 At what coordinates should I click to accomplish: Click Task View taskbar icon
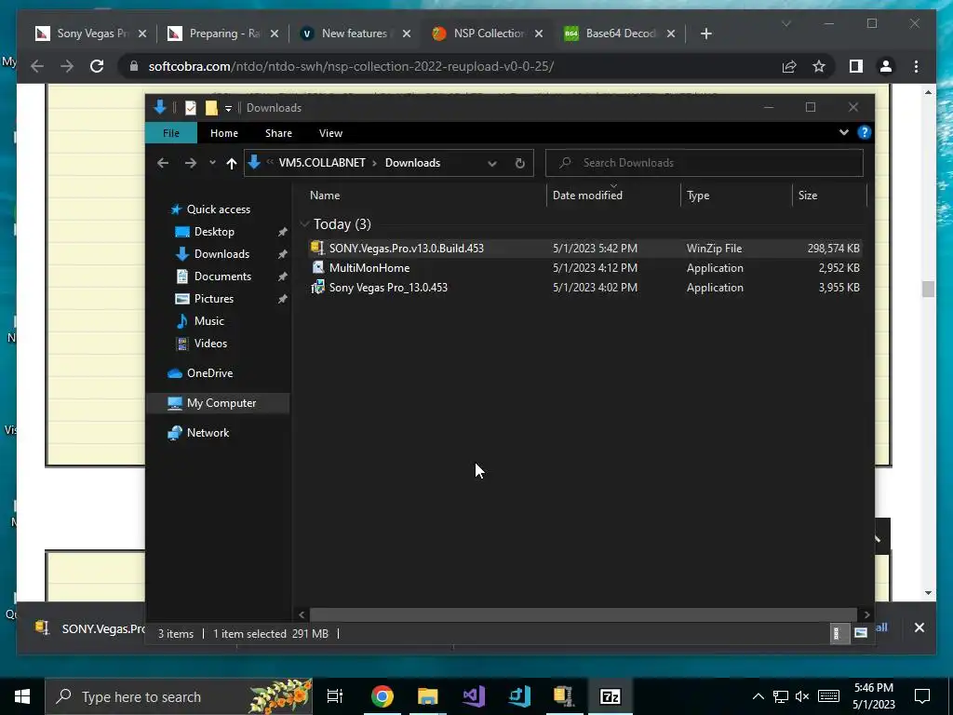pyautogui.click(x=335, y=696)
